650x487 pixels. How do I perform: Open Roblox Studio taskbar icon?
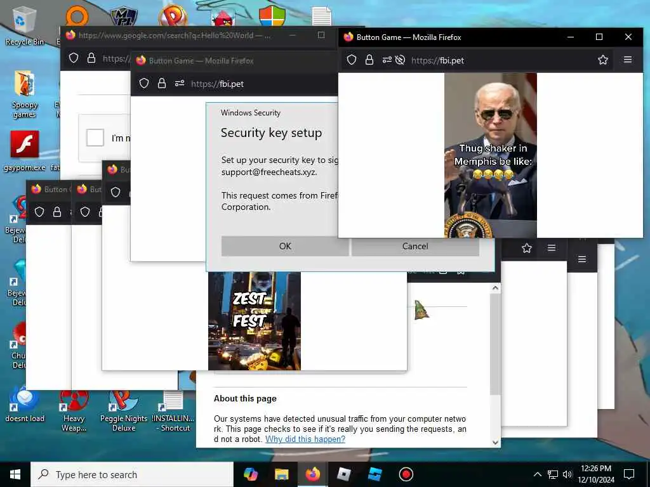(375, 474)
